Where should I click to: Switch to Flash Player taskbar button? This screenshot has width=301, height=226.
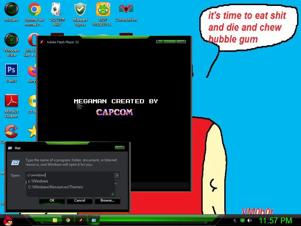81,220
